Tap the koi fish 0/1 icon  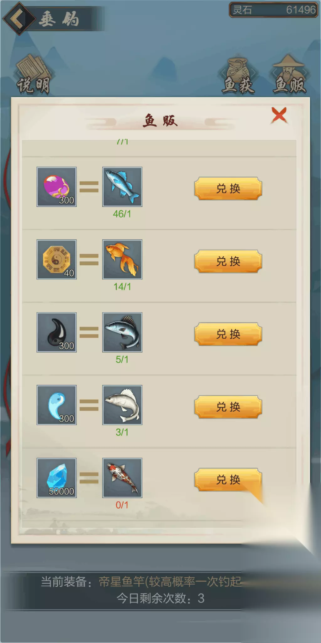122,478
